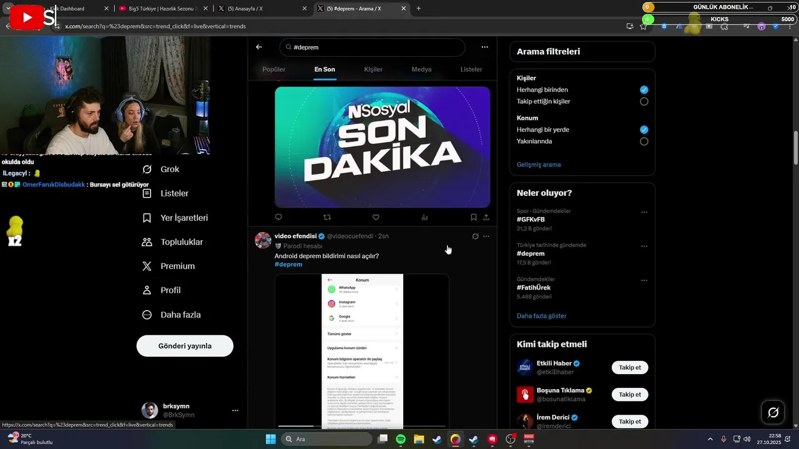Open Topluluklar communities in sidebar
799x449 pixels.
(173, 242)
